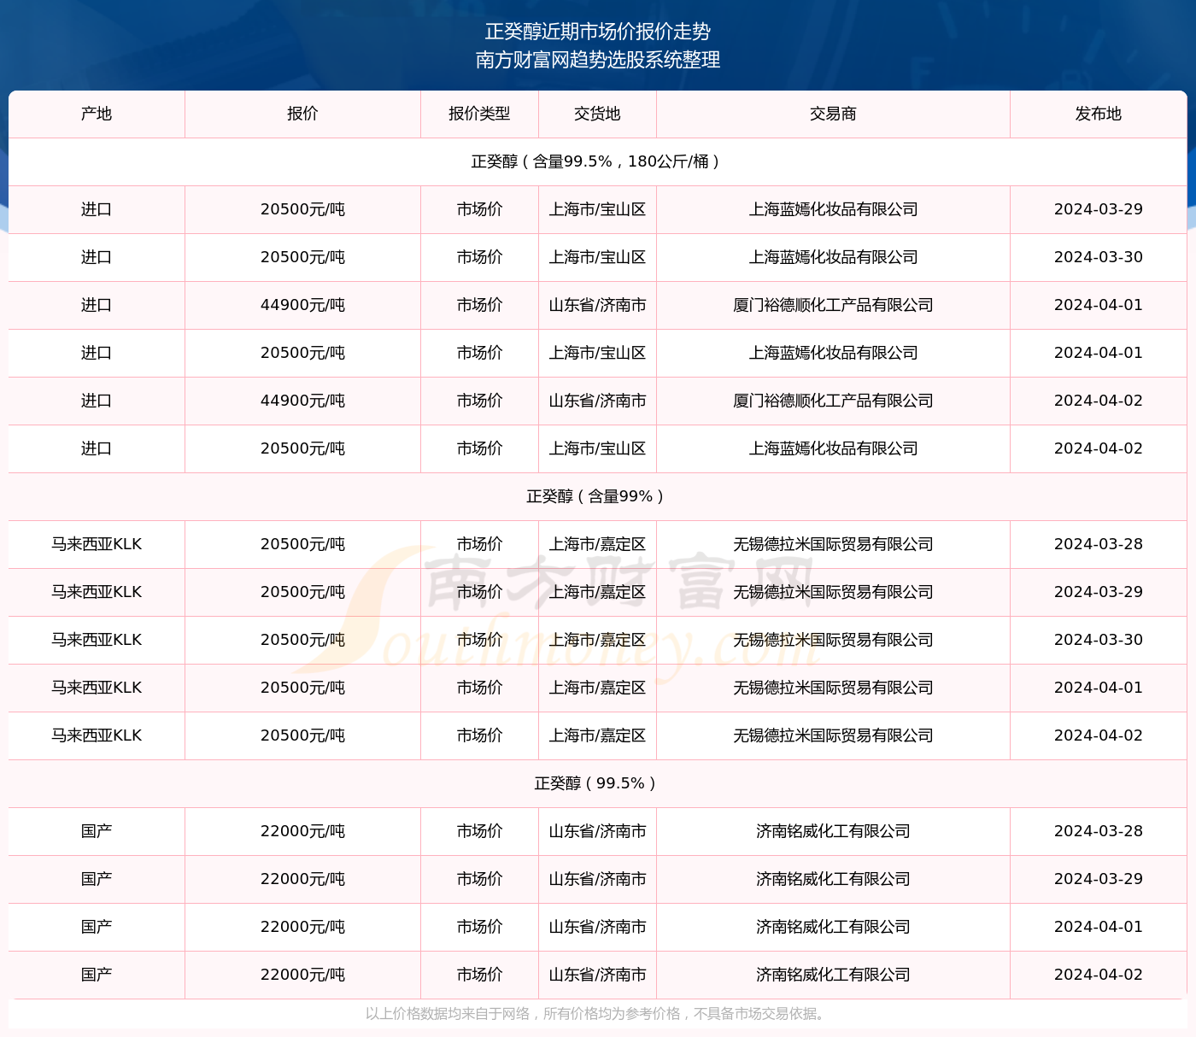Click 马来西亚KLK in the 2024-03-28 row

tap(97, 544)
